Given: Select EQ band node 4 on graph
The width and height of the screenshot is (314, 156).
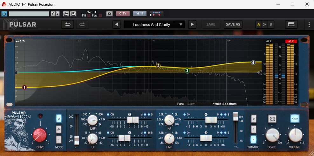Looking at the screenshot, I should 253,63.
